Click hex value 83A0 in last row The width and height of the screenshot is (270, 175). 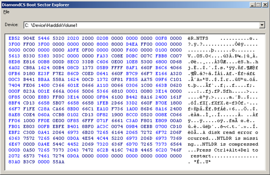pyautogui.click(x=14, y=162)
